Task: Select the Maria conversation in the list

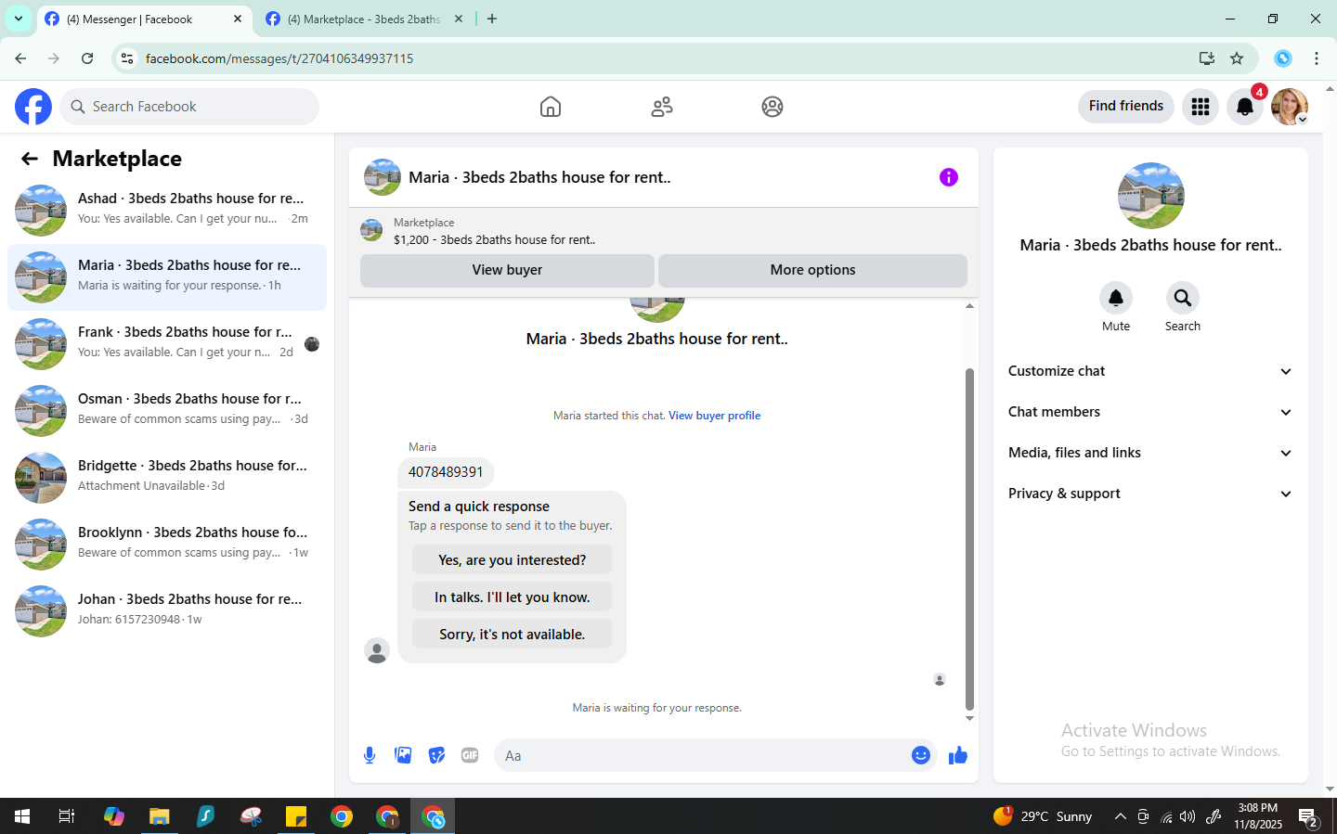Action: point(167,276)
